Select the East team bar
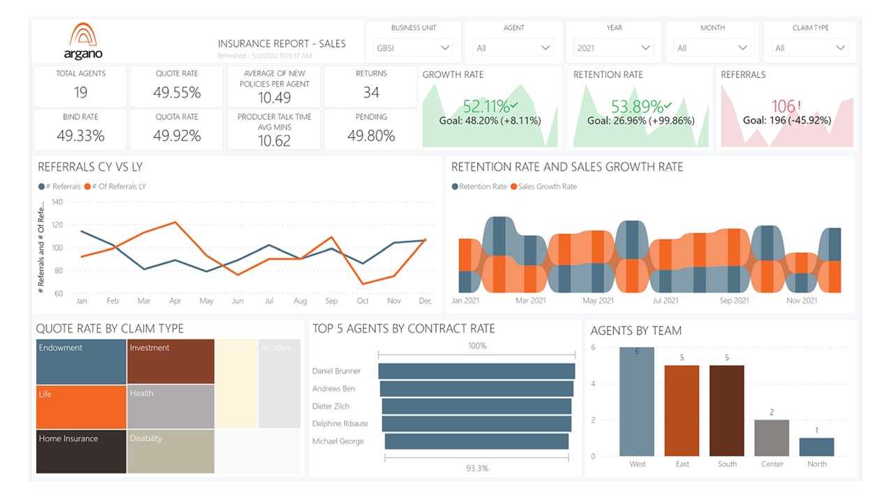 [x=682, y=411]
